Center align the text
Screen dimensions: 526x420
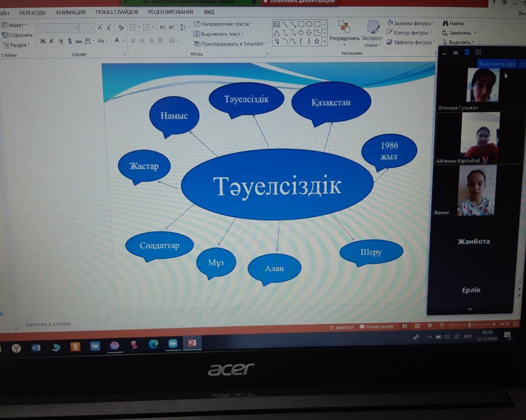(142, 41)
